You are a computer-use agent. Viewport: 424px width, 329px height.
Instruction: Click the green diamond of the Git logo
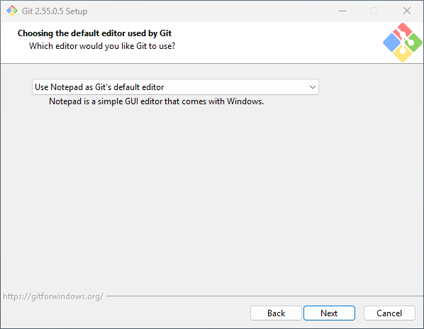click(x=413, y=43)
